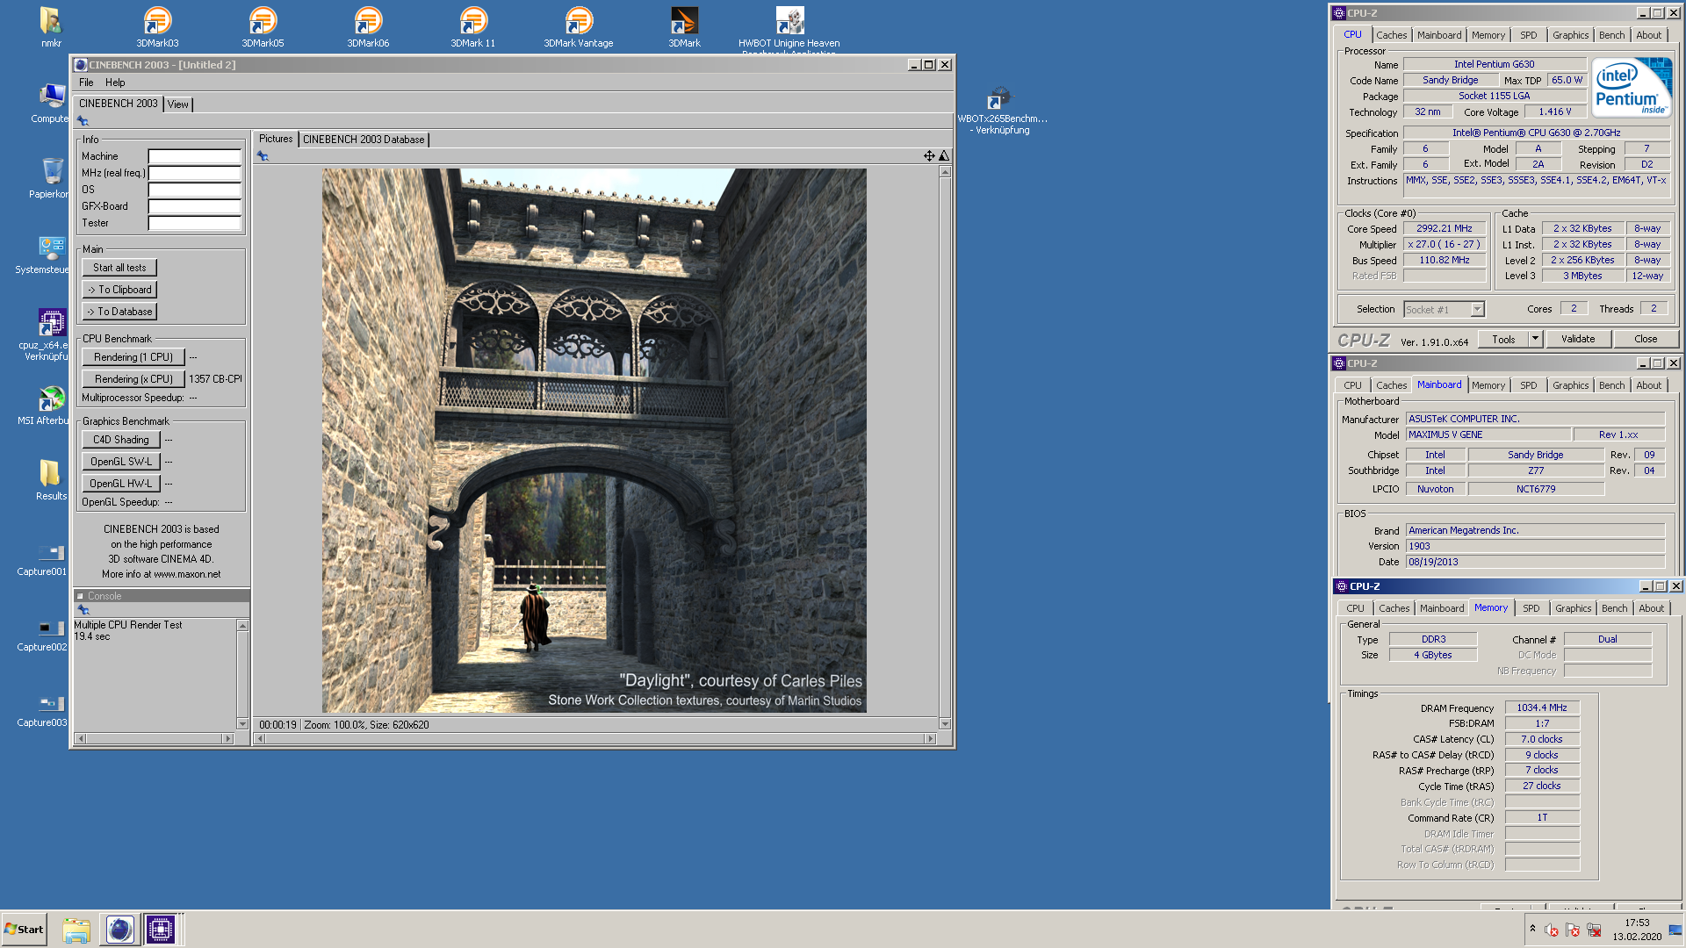The image size is (1686, 948).
Task: Open the Tools dropdown arrow in CPU-Z
Action: 1535,339
